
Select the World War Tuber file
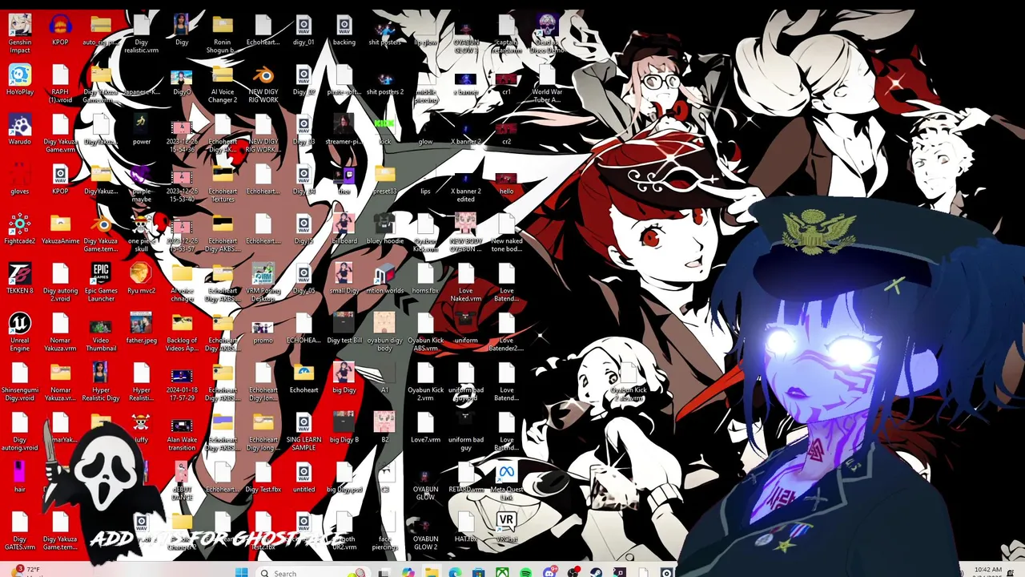pos(547,84)
